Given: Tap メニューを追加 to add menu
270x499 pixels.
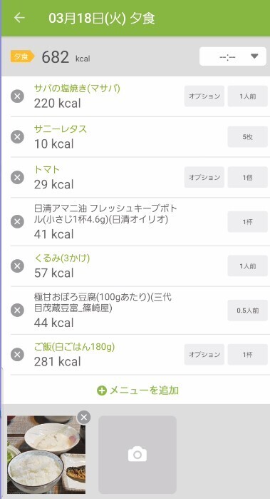Looking at the screenshot, I should [x=138, y=390].
